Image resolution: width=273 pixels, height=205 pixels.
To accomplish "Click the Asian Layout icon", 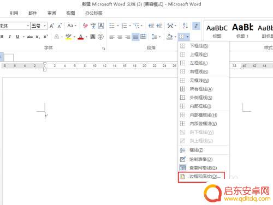I will [170, 26].
